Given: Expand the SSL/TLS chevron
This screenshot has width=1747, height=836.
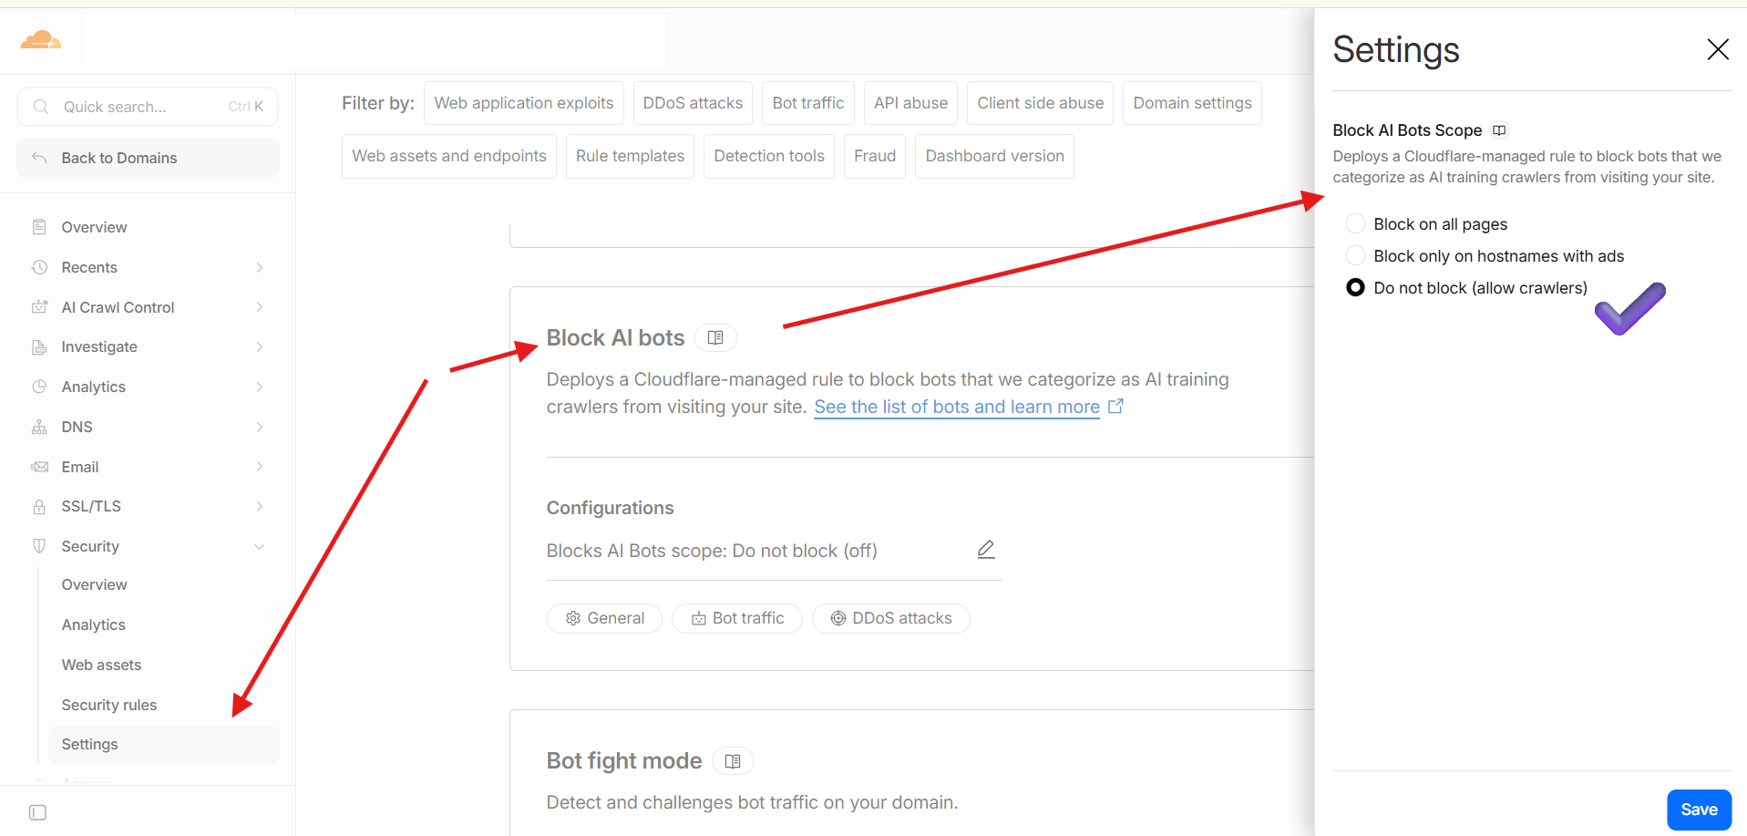Looking at the screenshot, I should coord(260,506).
